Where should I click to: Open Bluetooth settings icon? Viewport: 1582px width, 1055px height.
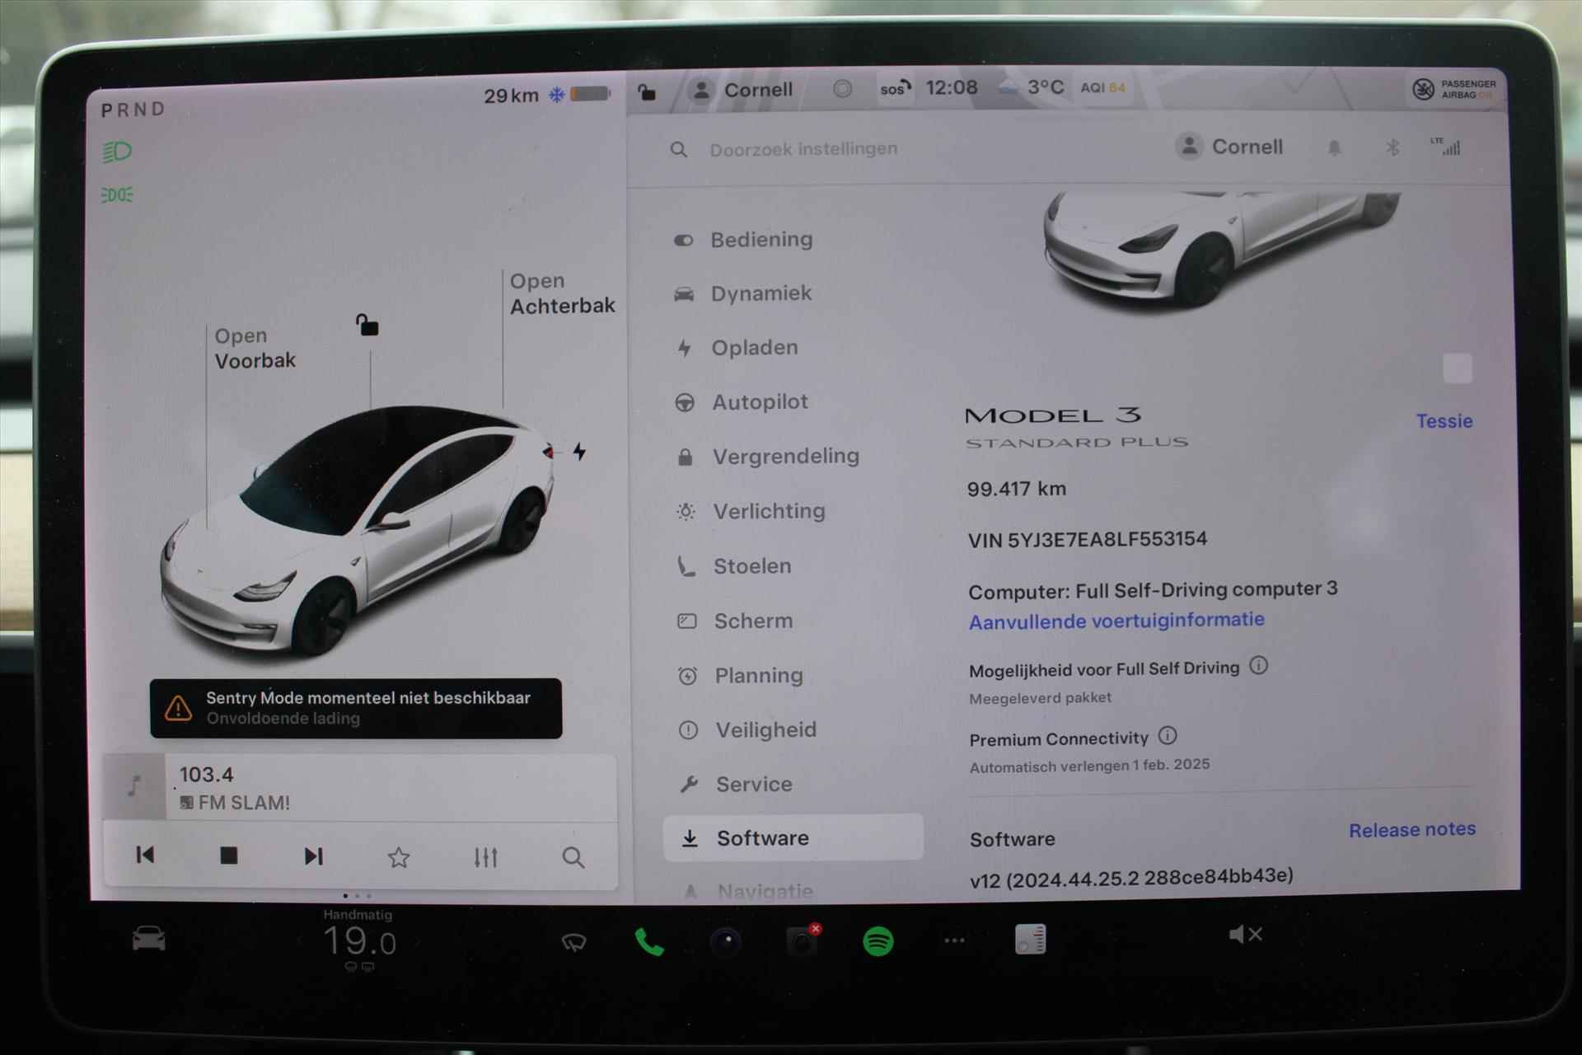pos(1392,148)
